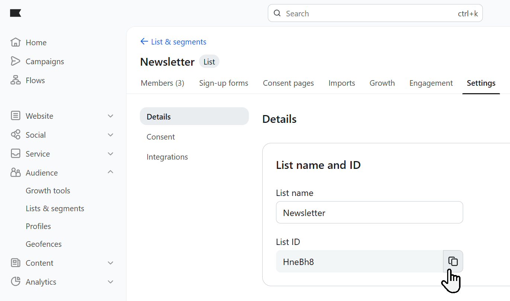
Task: Expand the Analytics menu chevron
Action: [110, 282]
